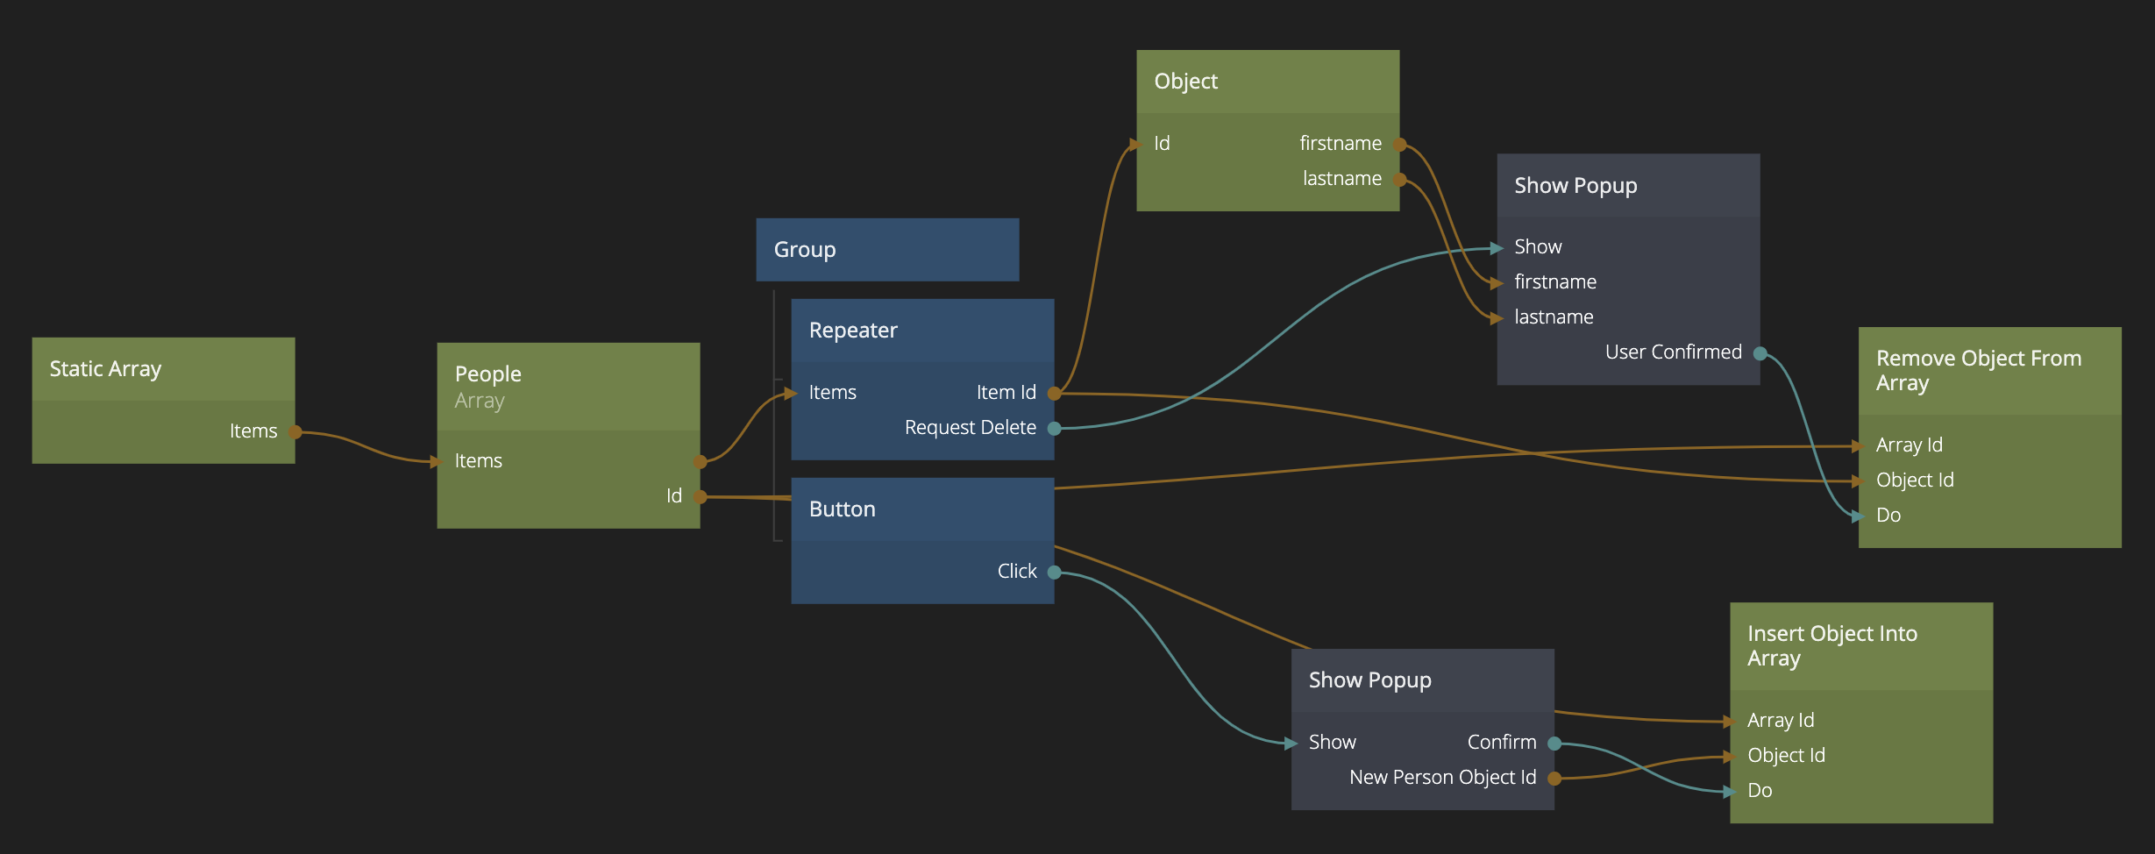Image resolution: width=2155 pixels, height=854 pixels.
Task: Click the Id output port on People Array
Action: click(x=700, y=497)
